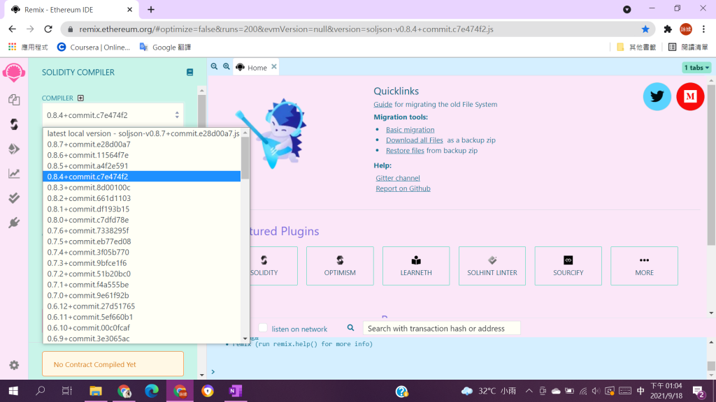Open the 應用程式 apps bookmark

coord(28,47)
